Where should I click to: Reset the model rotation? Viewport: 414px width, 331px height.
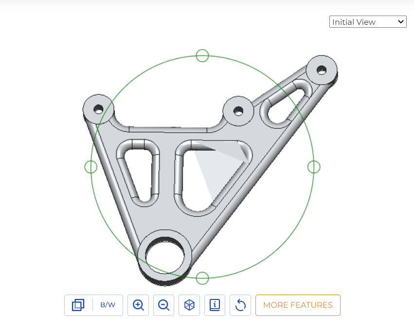pyautogui.click(x=240, y=305)
